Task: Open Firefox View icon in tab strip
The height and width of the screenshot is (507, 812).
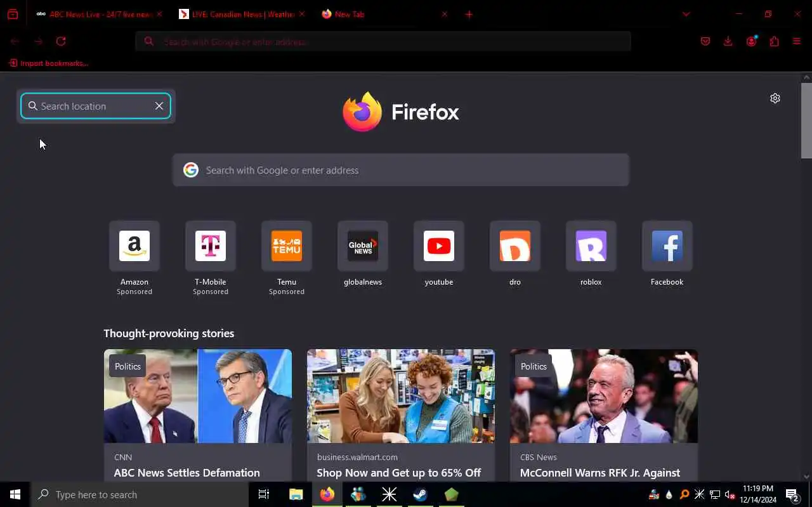Action: 13,14
